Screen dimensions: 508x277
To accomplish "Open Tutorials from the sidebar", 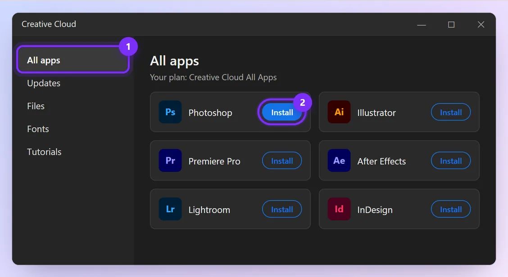I will coord(44,152).
